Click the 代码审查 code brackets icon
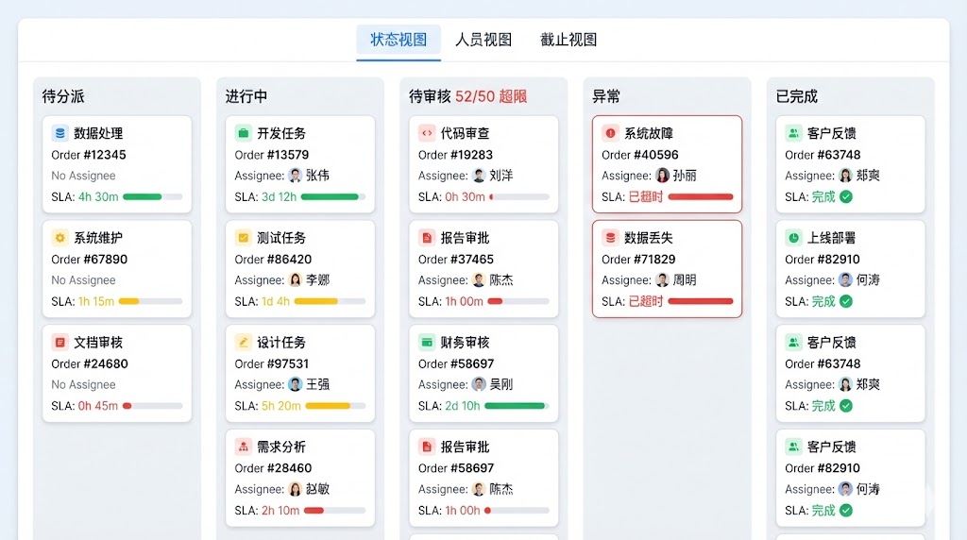This screenshot has width=967, height=540. tap(426, 133)
